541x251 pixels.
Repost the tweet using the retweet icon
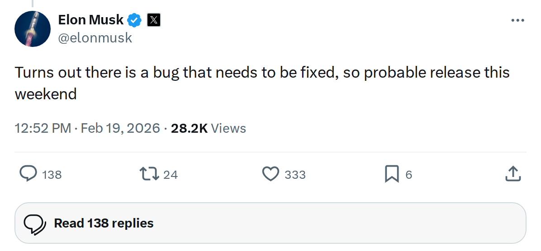click(x=149, y=174)
